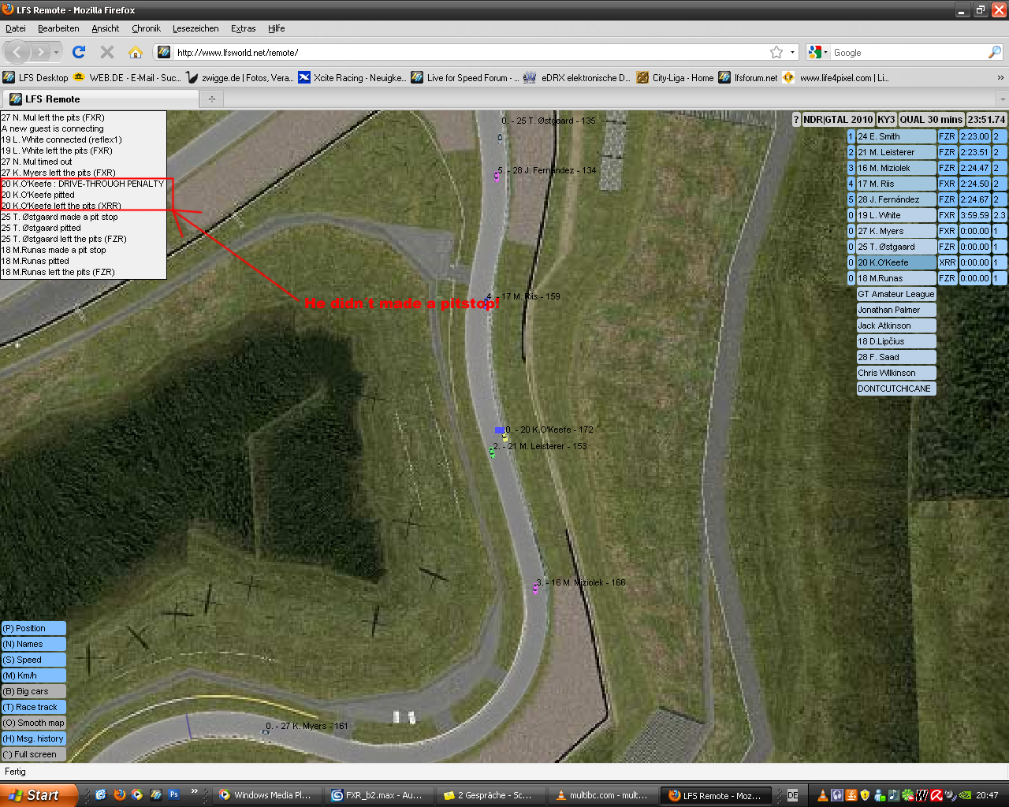Open a new tab with the plus button
Image resolution: width=1009 pixels, height=807 pixels.
(211, 99)
